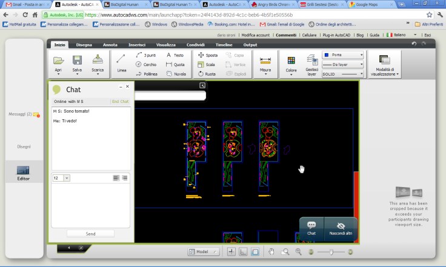Toggle the ortho mode button in status bar
Screen dimensions: 446x267
(x=243, y=251)
